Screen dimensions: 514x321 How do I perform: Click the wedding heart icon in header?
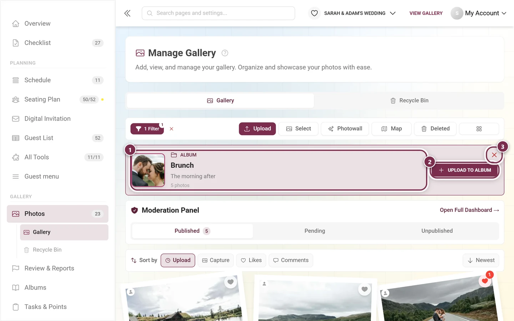point(314,13)
